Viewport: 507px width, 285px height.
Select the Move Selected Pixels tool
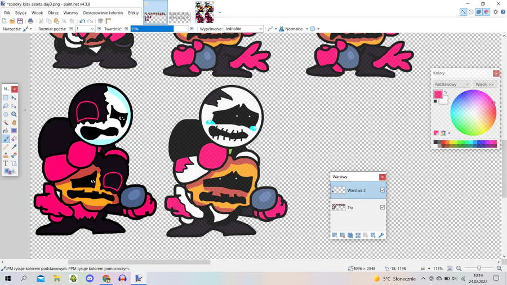pos(14,97)
